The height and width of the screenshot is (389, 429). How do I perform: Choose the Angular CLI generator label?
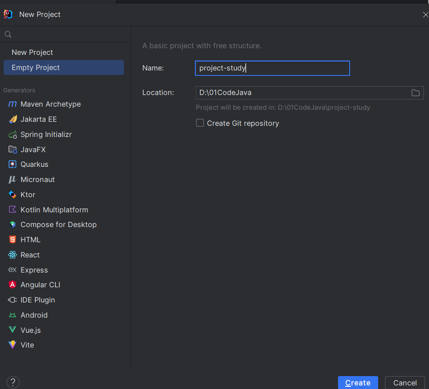(41, 285)
